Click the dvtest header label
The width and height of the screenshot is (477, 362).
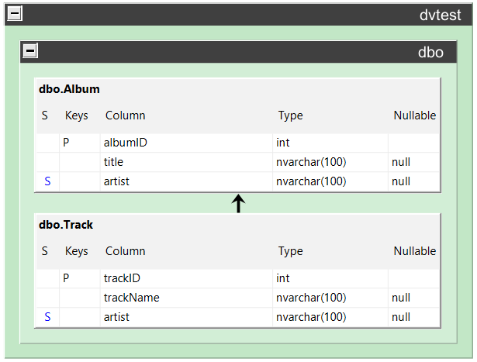tap(441, 15)
